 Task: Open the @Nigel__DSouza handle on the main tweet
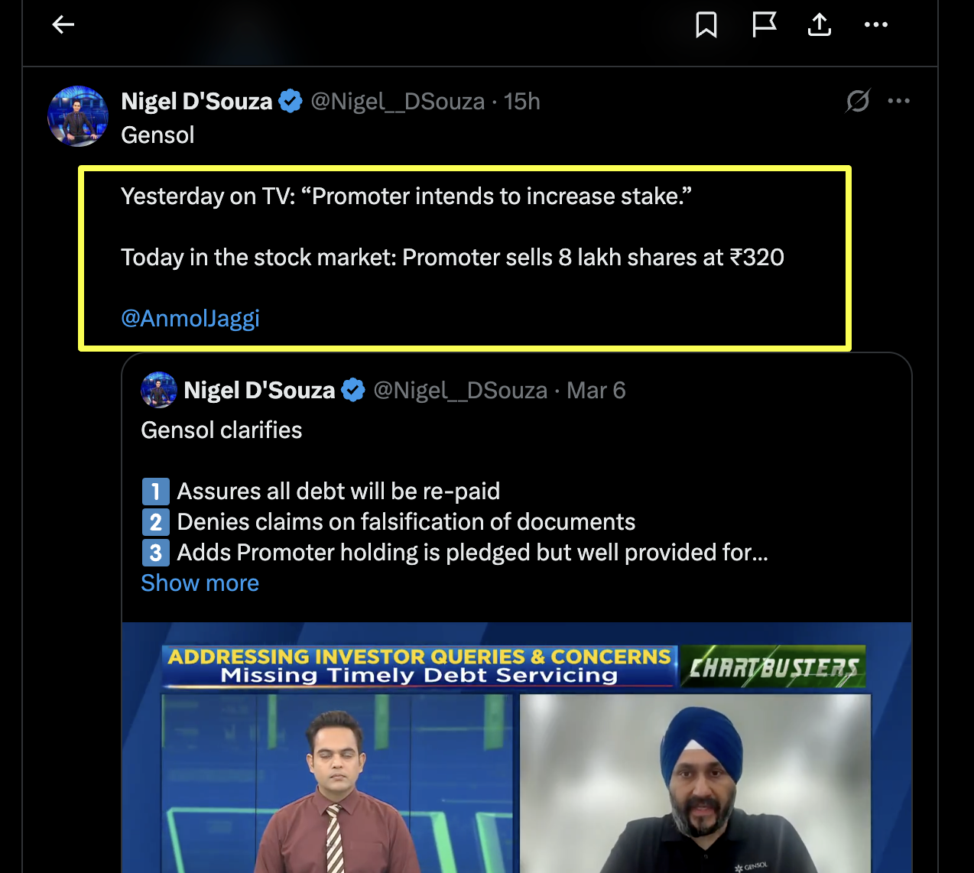coord(398,101)
